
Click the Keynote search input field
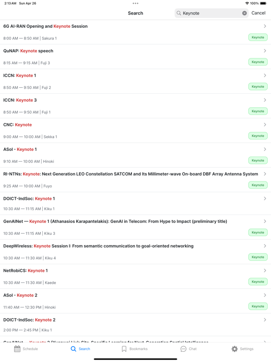211,13
